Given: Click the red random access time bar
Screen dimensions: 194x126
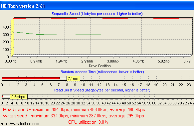Looking at the screenshot, I should pos(31,78).
